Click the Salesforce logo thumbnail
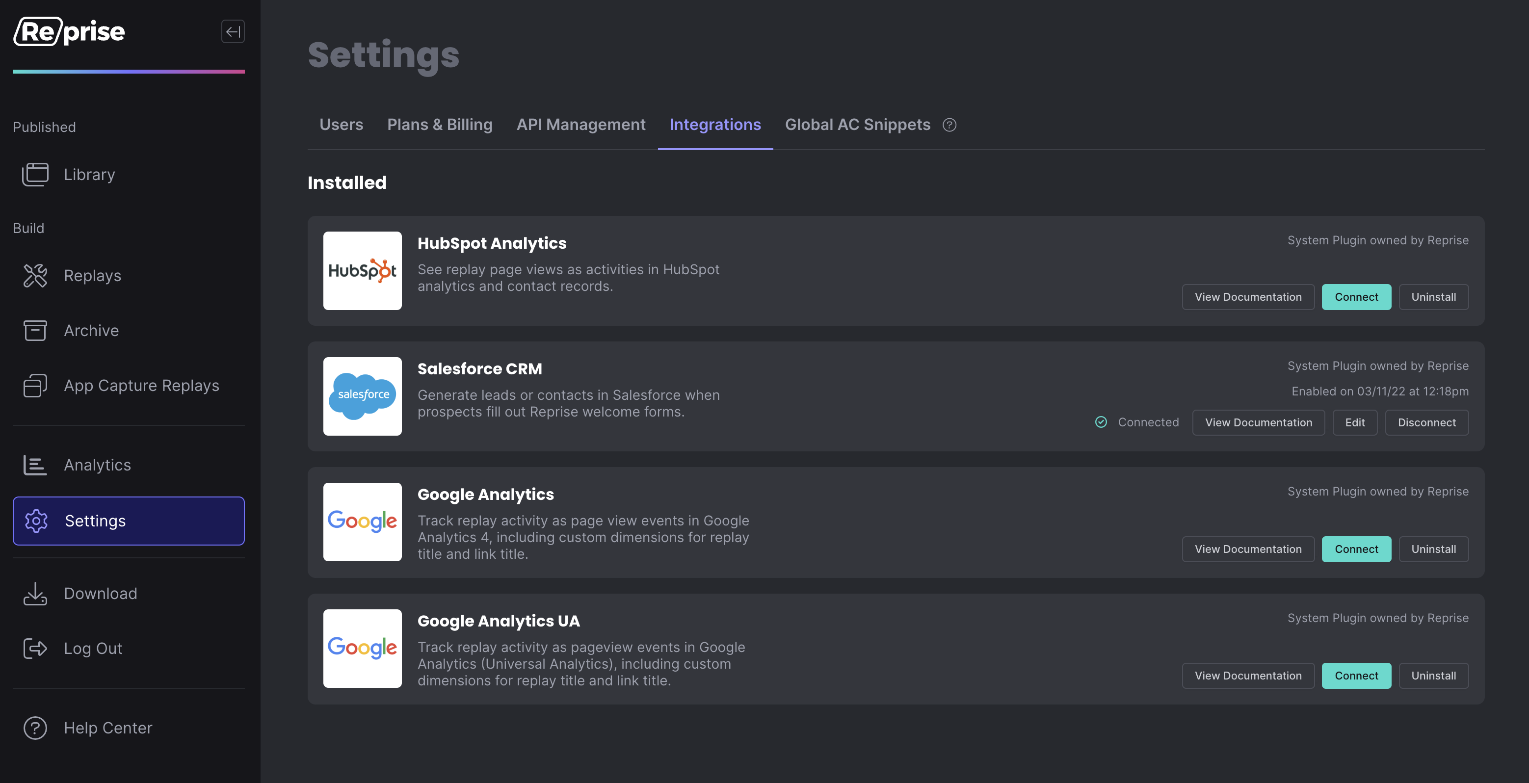Screen dimensions: 1529x783 (x=362, y=396)
